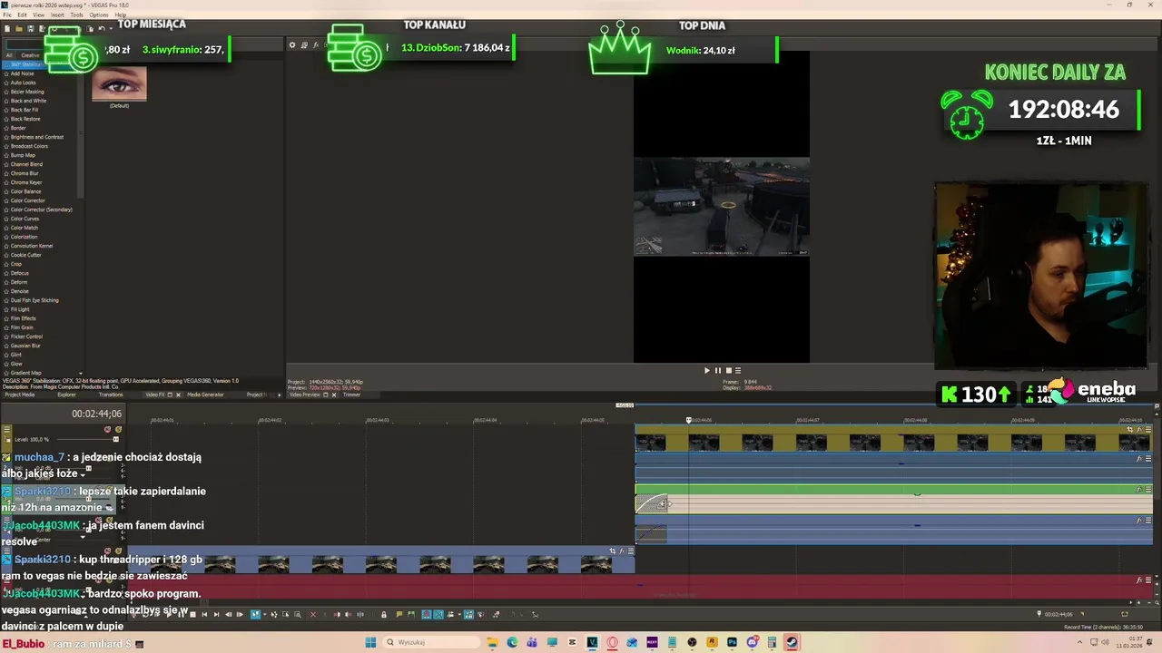The image size is (1162, 653).
Task: Play the video preview
Action: [x=707, y=370]
